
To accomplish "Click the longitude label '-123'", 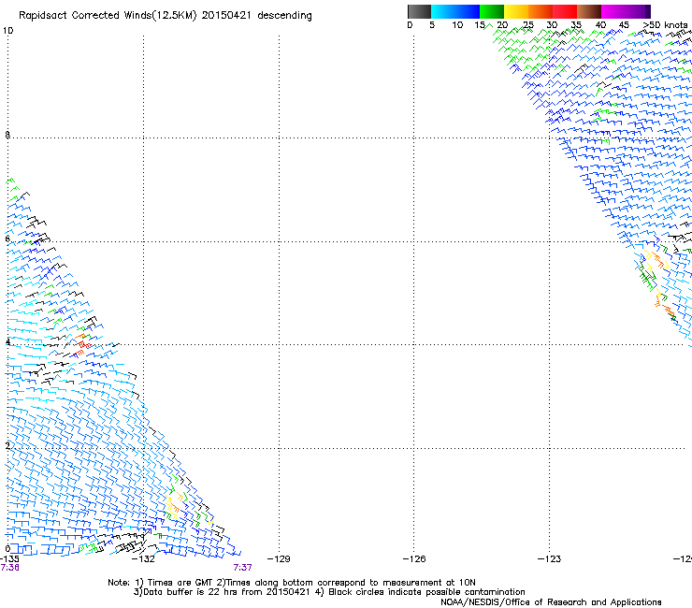I will pyautogui.click(x=549, y=559).
